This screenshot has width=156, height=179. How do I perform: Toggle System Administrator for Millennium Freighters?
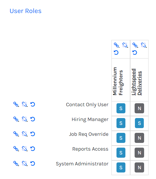[x=121, y=167]
